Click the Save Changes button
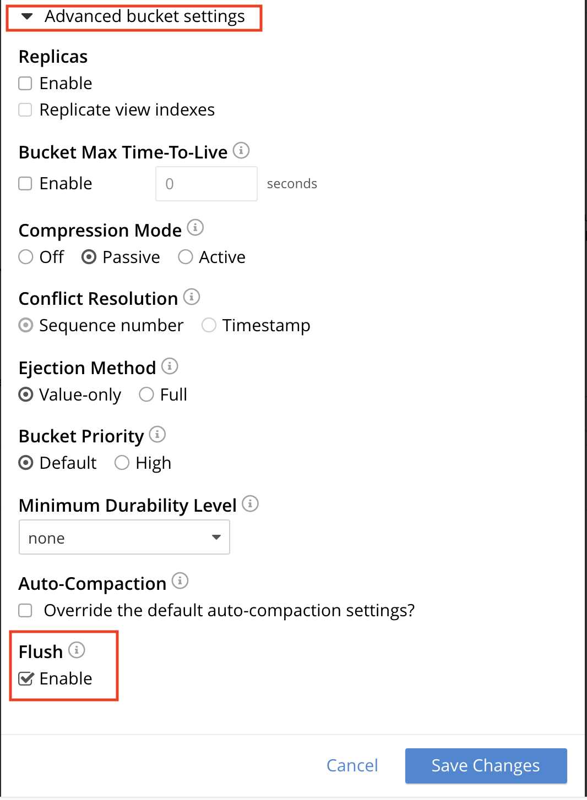This screenshot has height=800, width=587. click(x=485, y=765)
